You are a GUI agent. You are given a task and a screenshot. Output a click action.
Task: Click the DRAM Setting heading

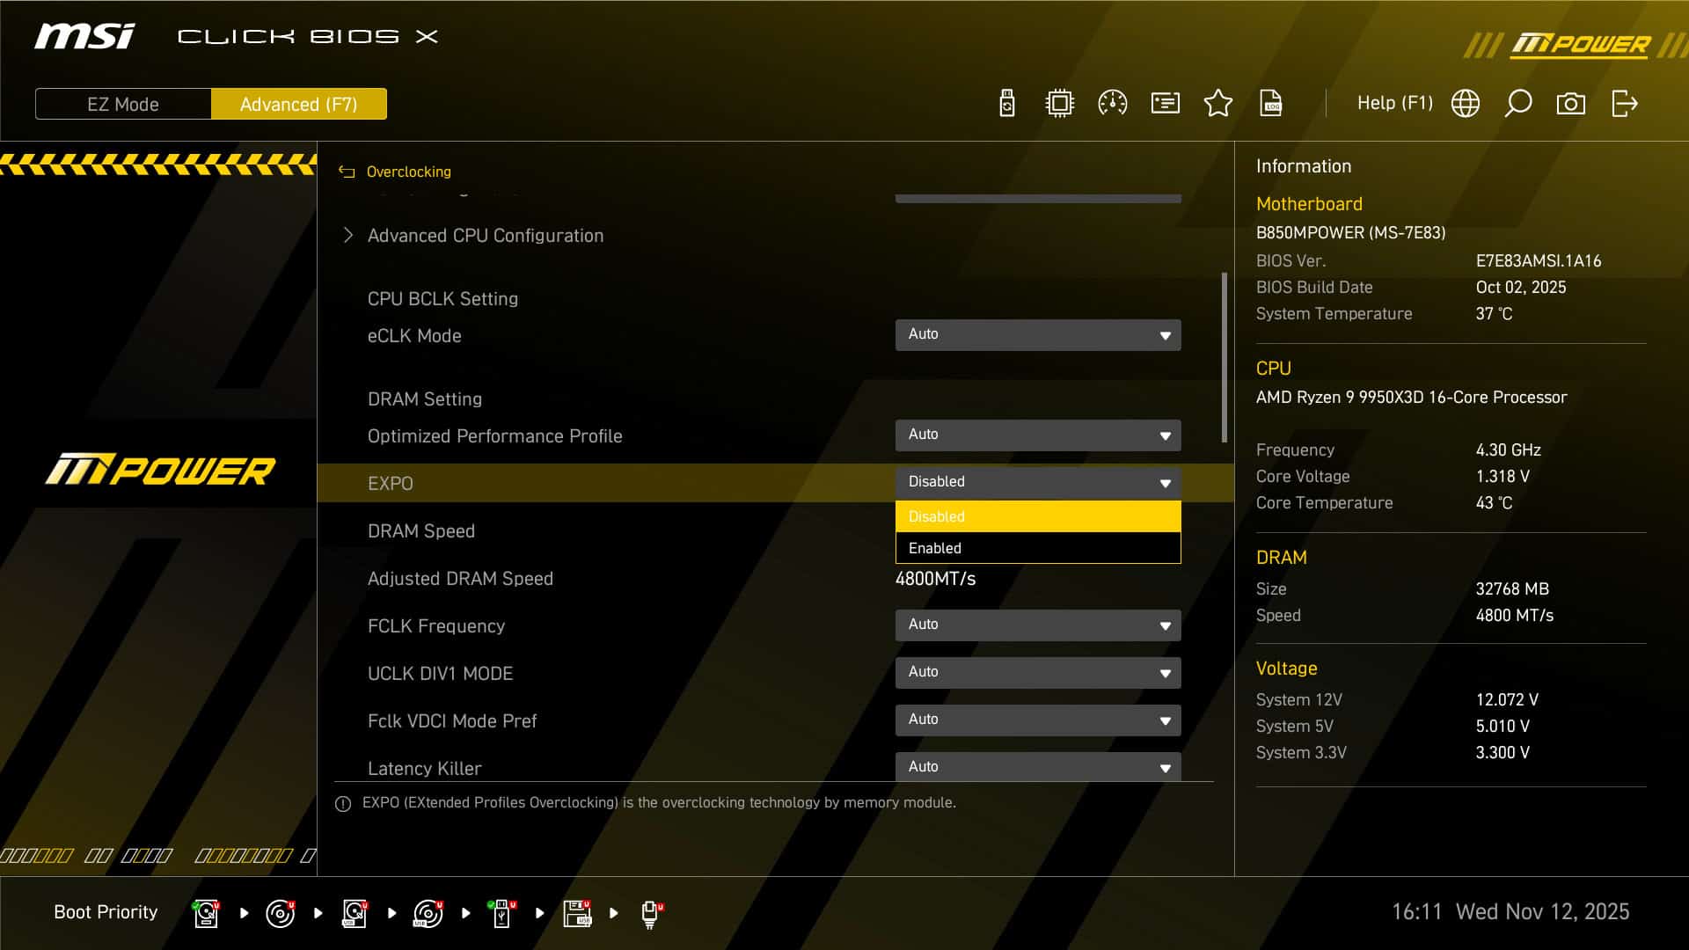(425, 399)
